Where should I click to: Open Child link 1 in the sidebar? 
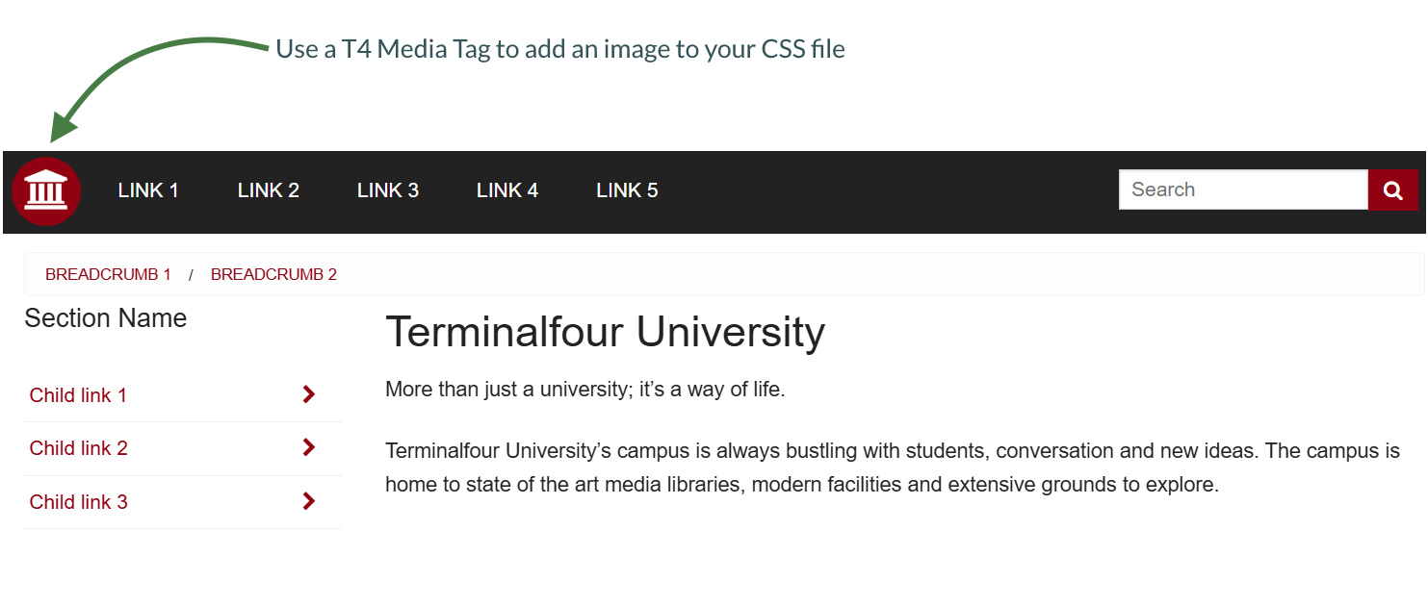(x=78, y=394)
